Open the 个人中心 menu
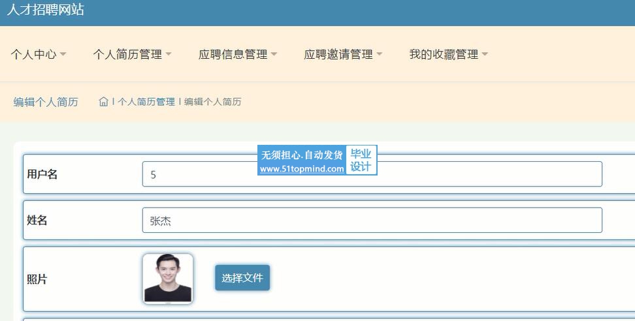Screen dimensions: 635x321 38,53
